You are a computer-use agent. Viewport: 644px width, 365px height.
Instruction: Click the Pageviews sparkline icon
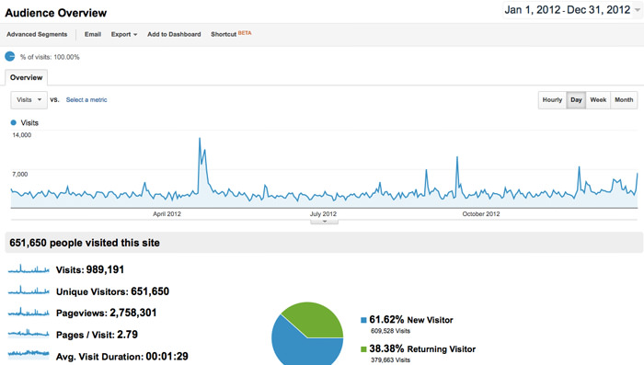tap(29, 313)
